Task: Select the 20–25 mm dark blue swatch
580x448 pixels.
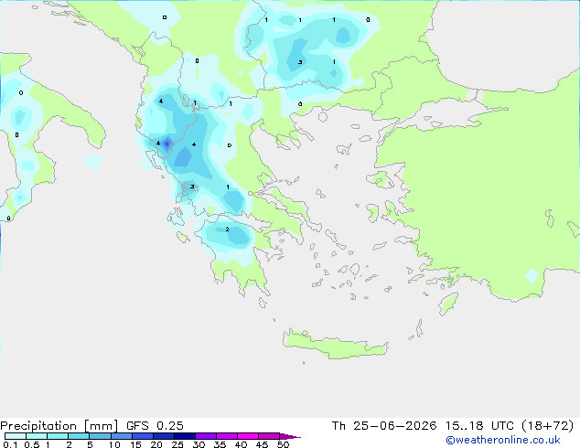Action: [x=163, y=436]
